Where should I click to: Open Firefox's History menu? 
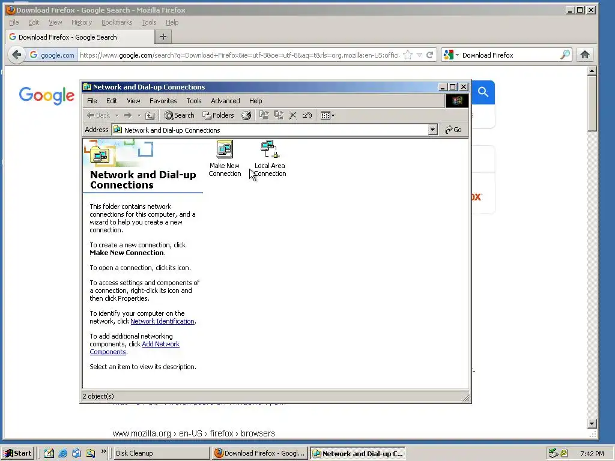(82, 22)
